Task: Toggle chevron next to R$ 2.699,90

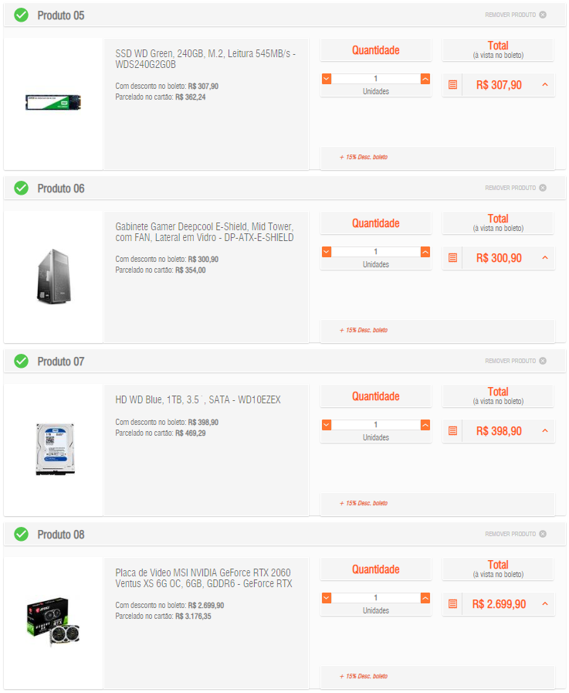Action: (545, 603)
